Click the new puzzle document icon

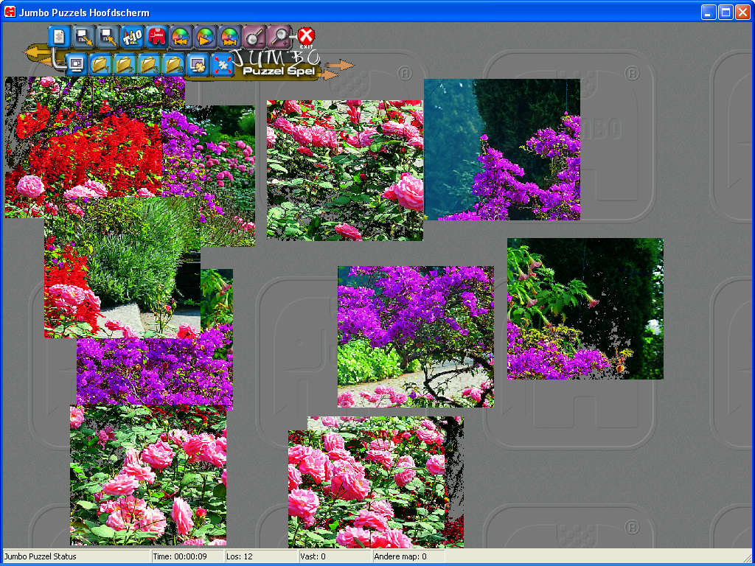[60, 36]
